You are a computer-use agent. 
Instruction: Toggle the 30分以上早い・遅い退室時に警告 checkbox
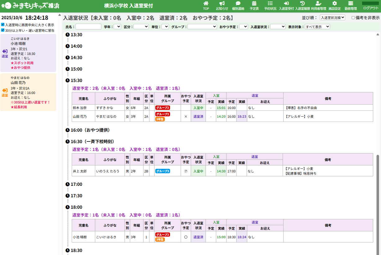[3, 30]
